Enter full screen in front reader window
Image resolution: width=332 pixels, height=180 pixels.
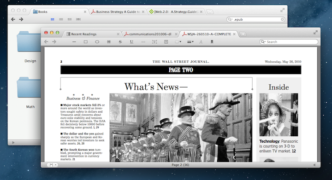pos(315,32)
